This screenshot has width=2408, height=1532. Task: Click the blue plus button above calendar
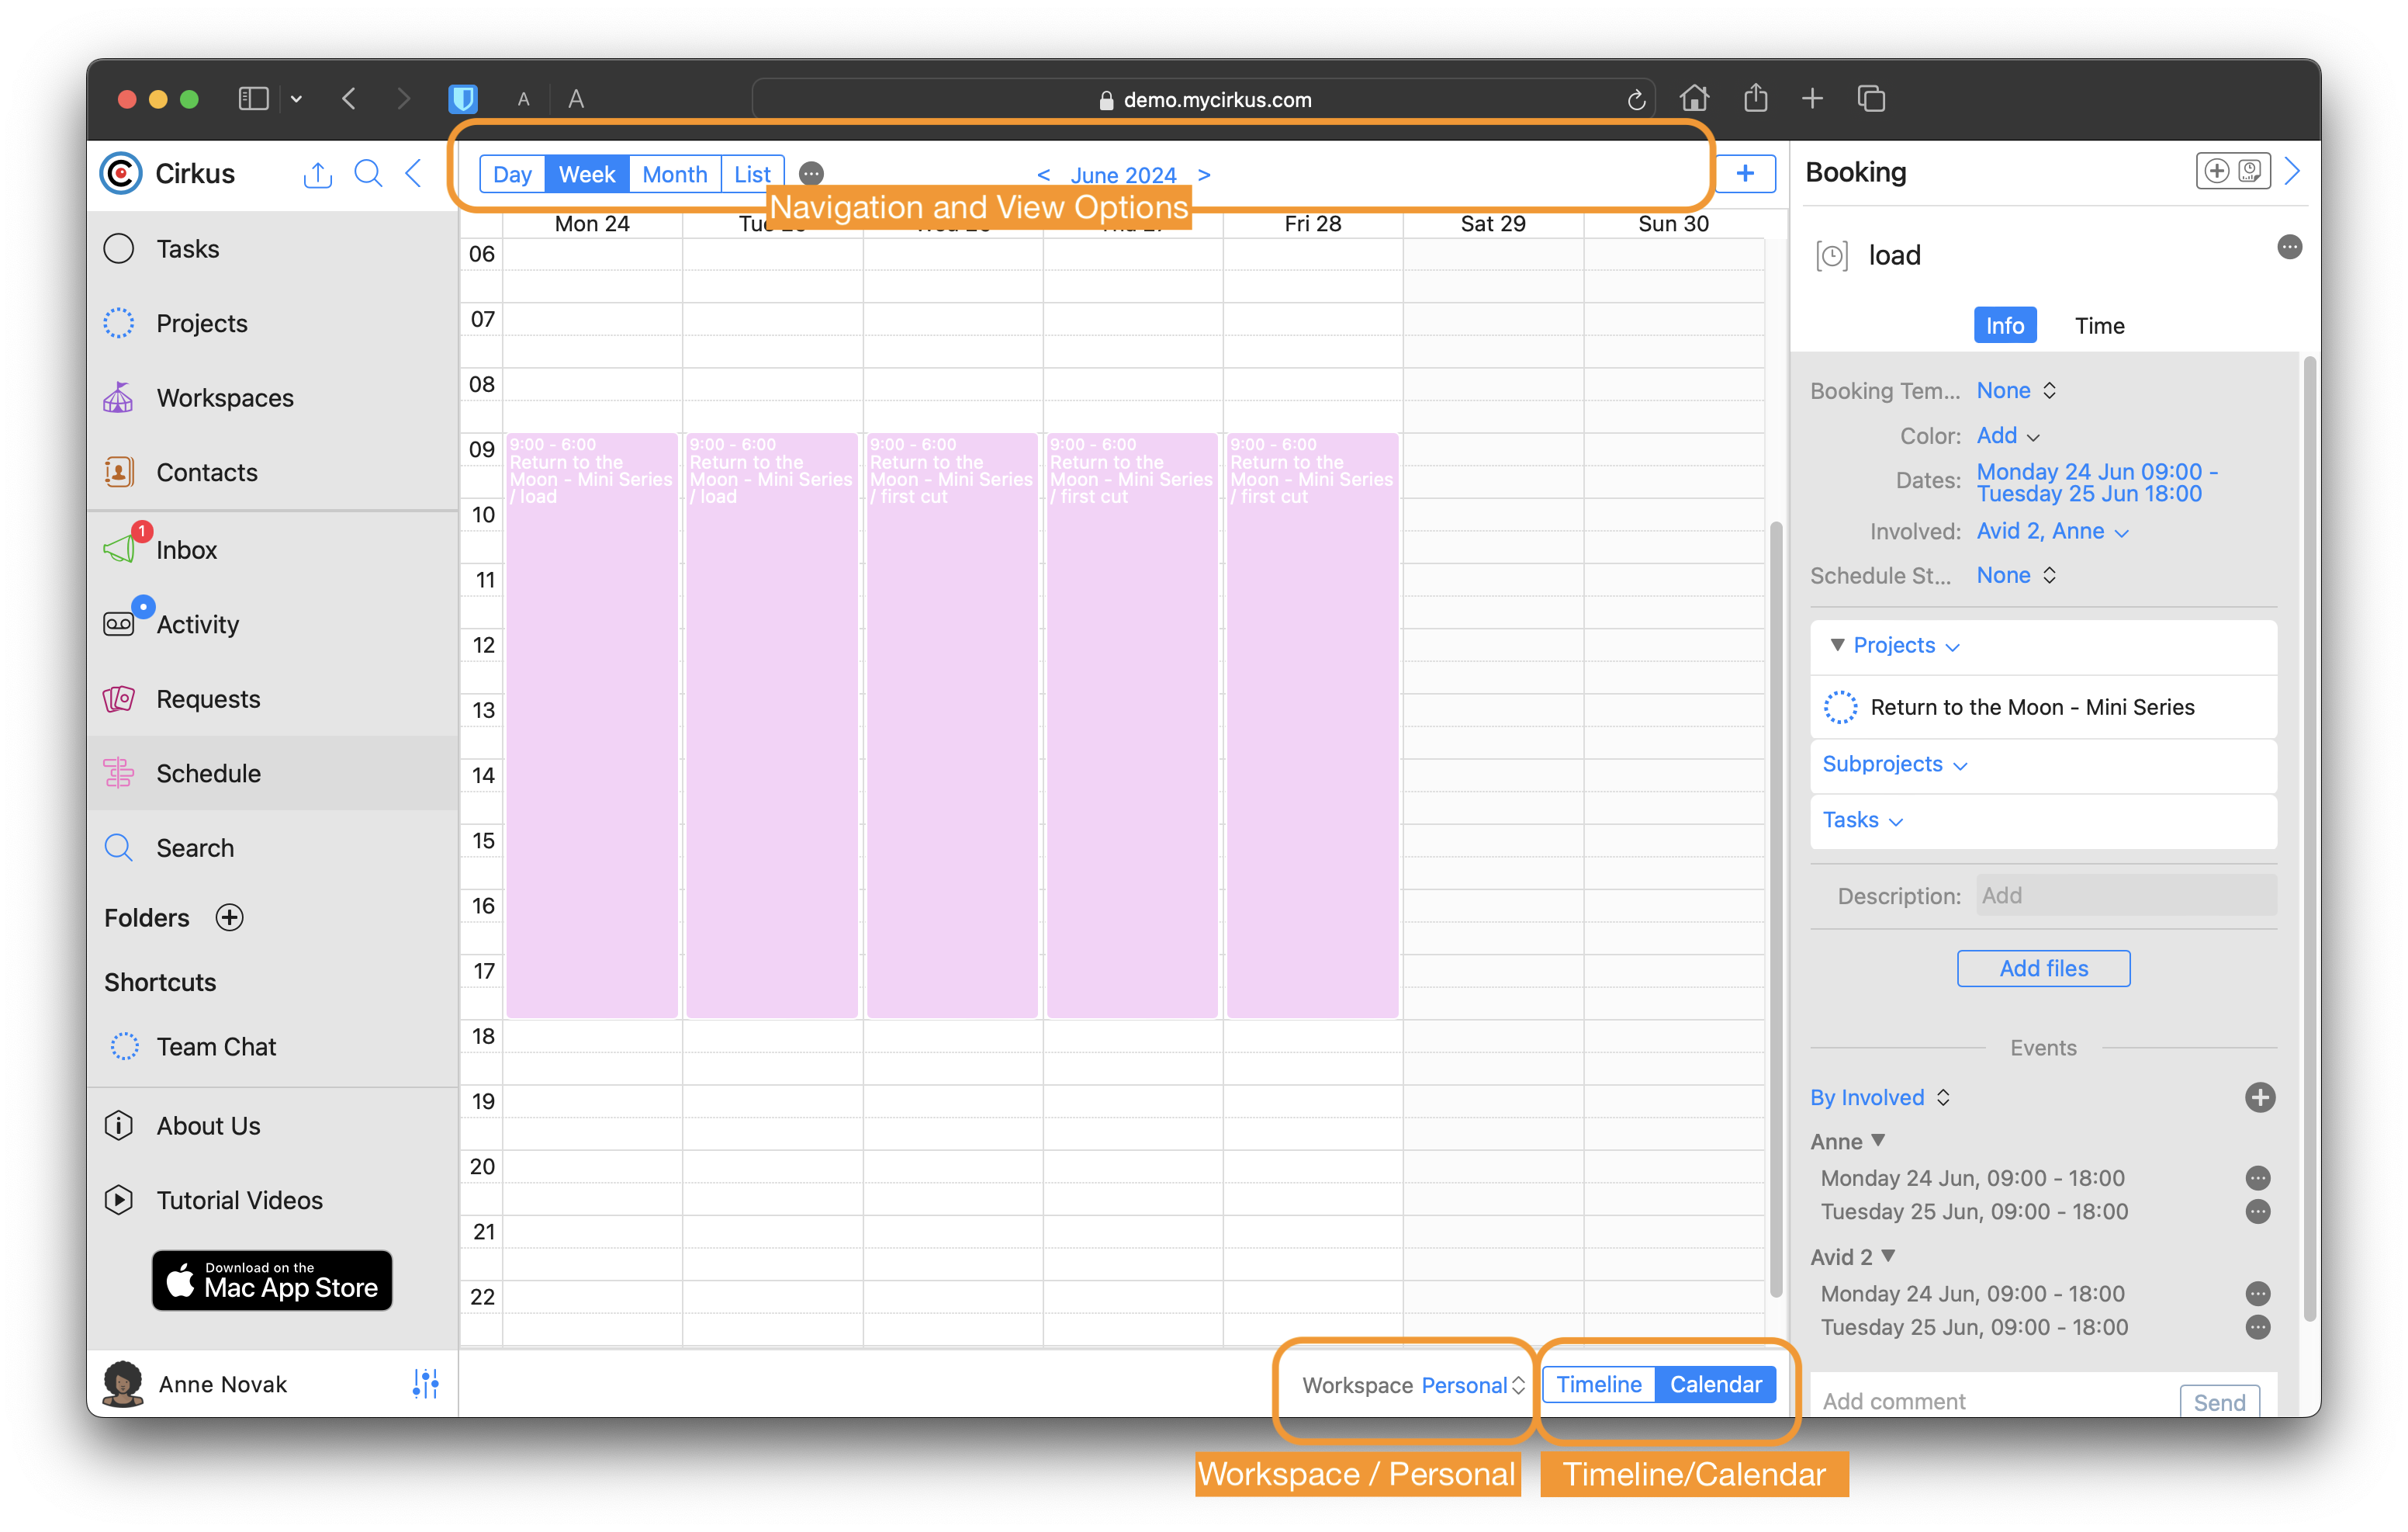click(x=1745, y=173)
